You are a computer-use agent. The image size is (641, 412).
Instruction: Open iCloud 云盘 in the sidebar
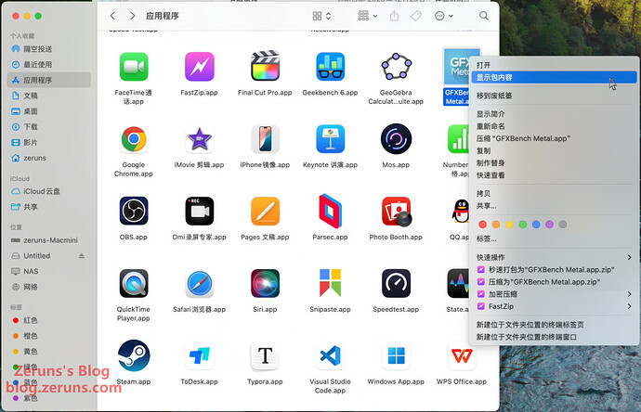[43, 191]
